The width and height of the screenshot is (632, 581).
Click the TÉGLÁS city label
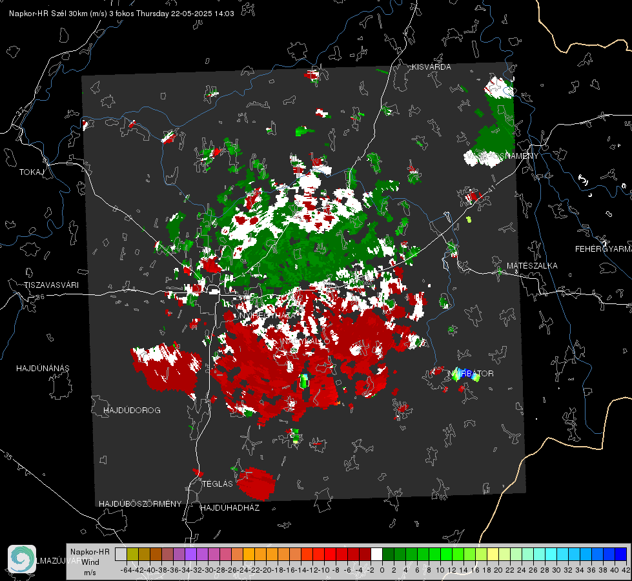tap(218, 484)
